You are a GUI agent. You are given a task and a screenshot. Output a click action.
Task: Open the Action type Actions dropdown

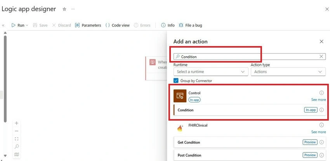pyautogui.click(x=288, y=72)
